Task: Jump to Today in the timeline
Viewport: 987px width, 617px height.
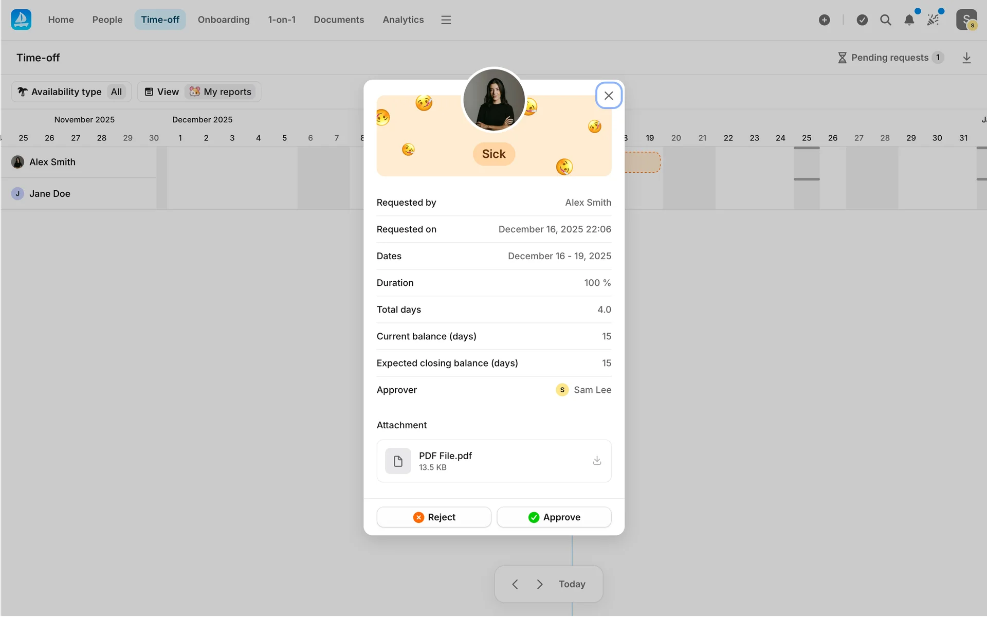Action: click(x=572, y=584)
